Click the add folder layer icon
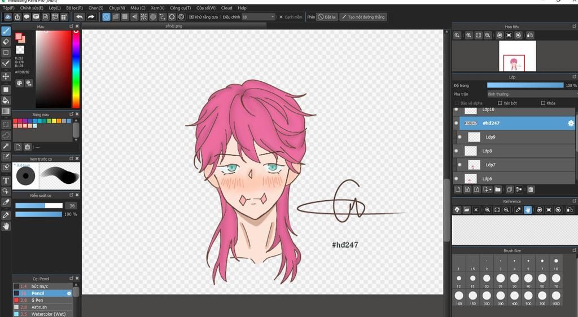The width and height of the screenshot is (578, 317). pyautogui.click(x=498, y=190)
